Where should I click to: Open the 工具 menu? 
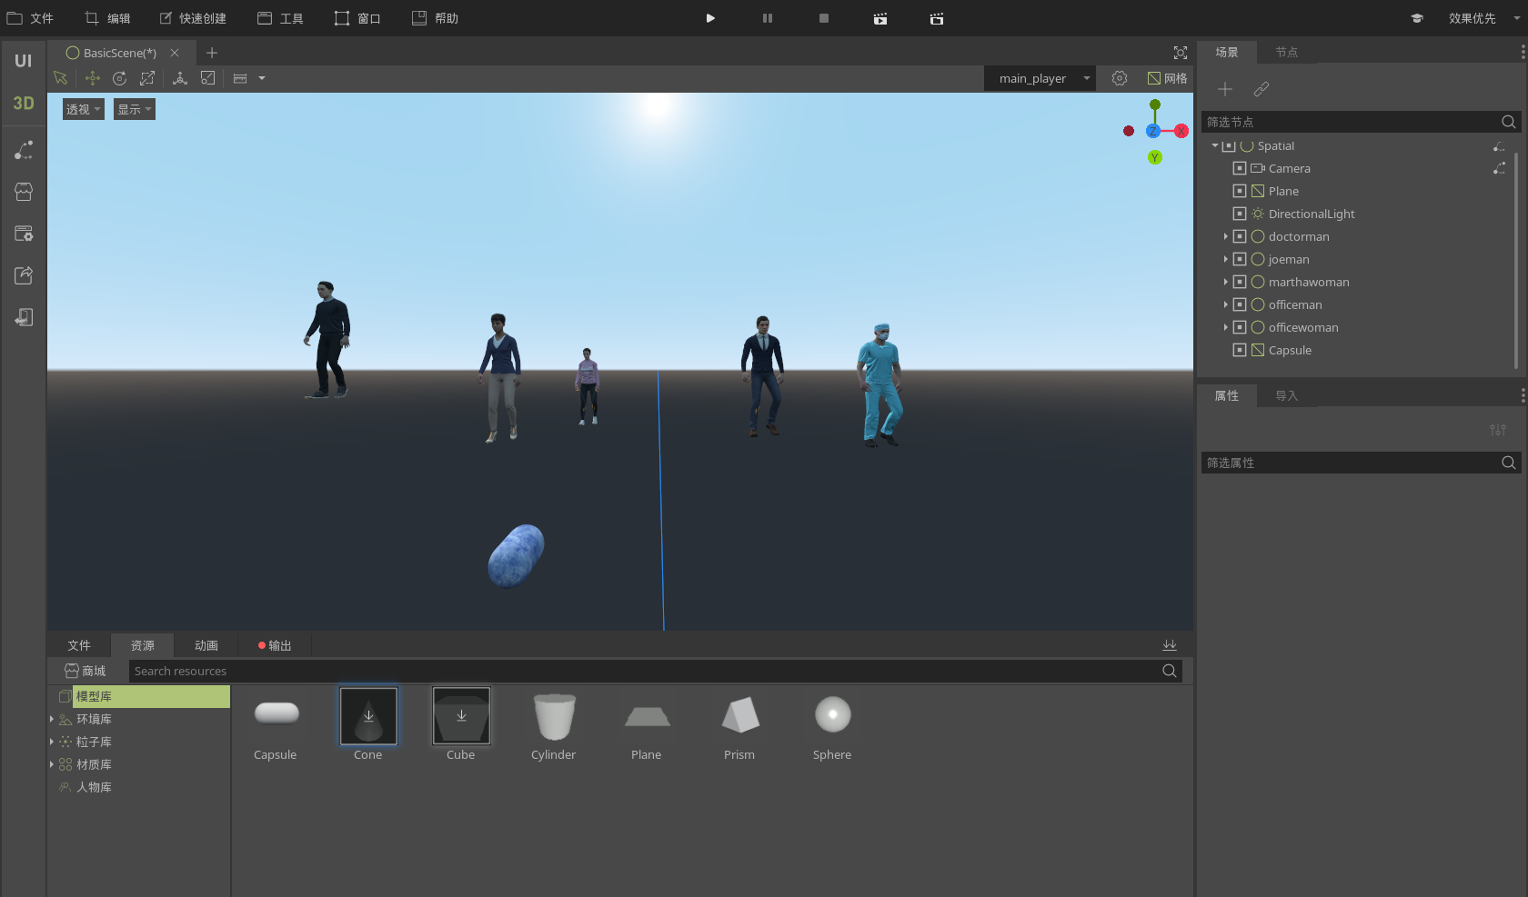click(280, 18)
